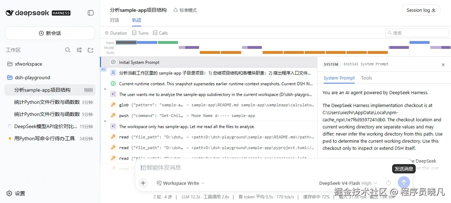Switch to the Tools tab

point(366,78)
